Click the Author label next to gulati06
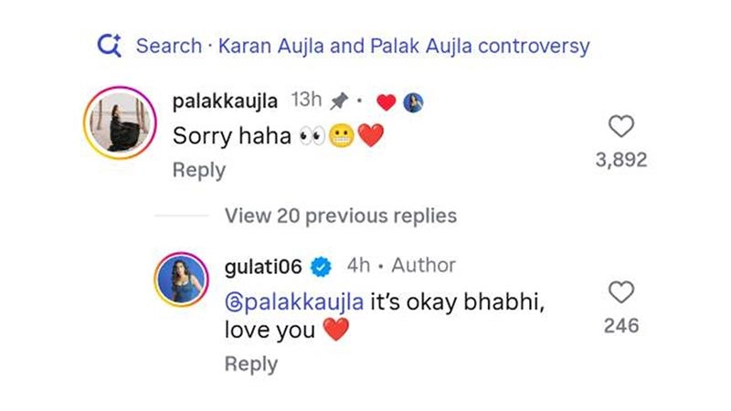The width and height of the screenshot is (731, 411). [x=422, y=266]
